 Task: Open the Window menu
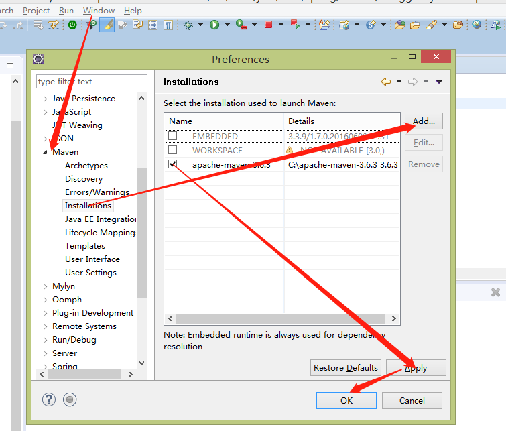(99, 11)
